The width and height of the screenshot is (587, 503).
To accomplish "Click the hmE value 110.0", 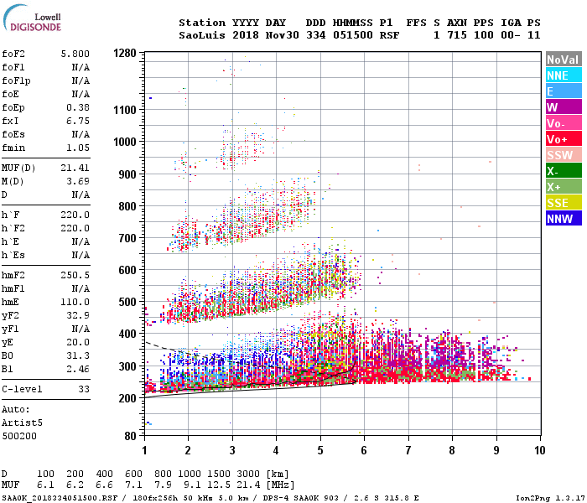I will [75, 303].
